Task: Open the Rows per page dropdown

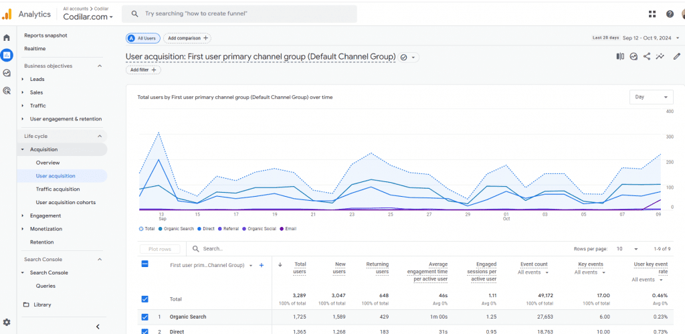Action: coord(627,249)
